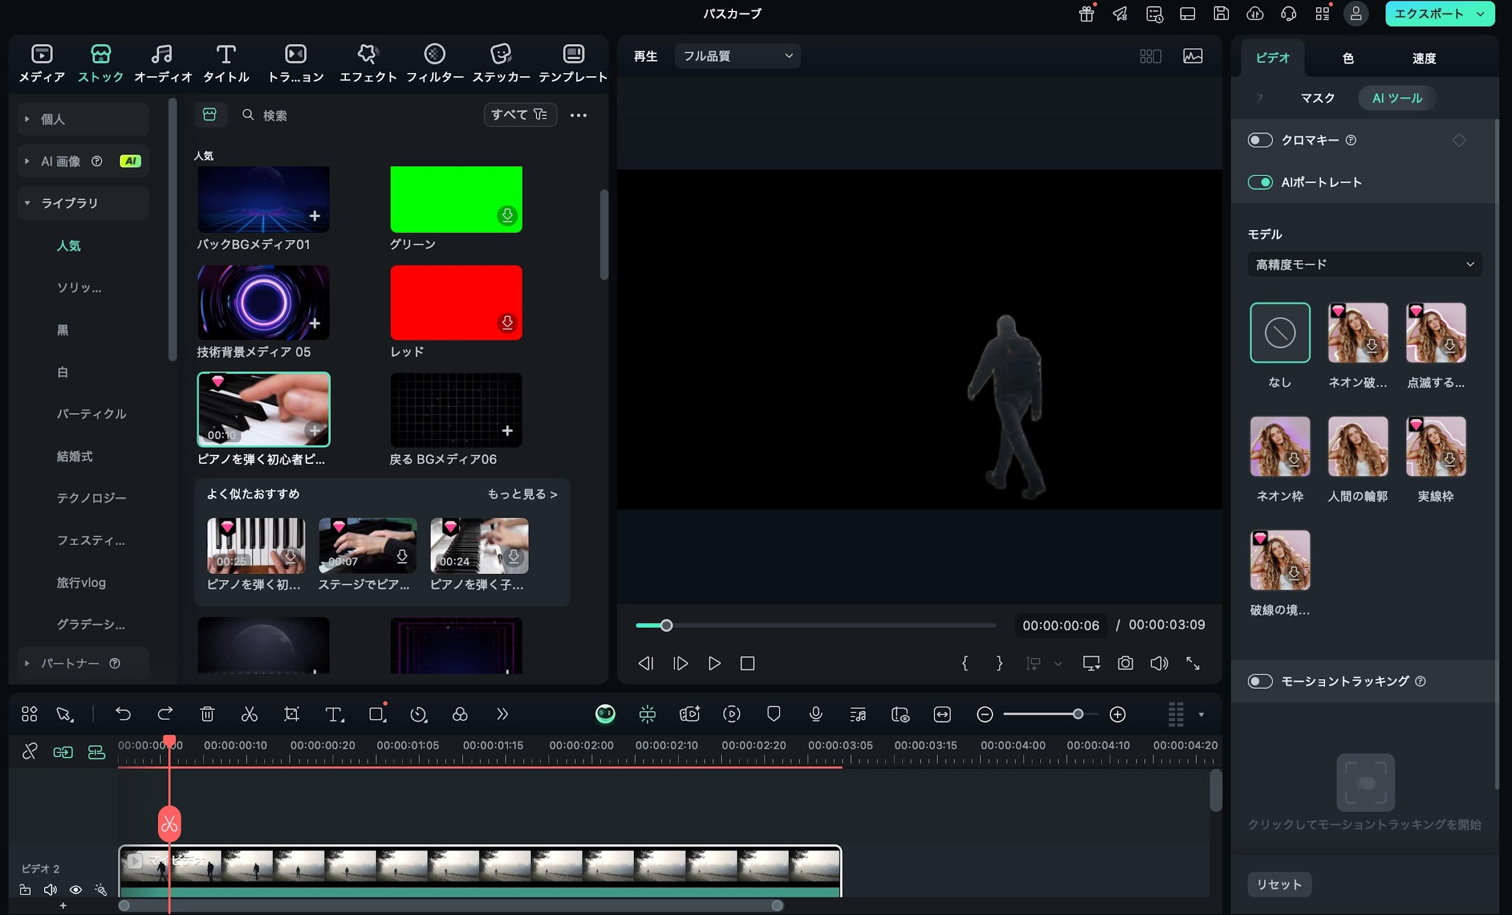Click the green AI face icon in toolbar
The image size is (1512, 915).
coord(605,714)
